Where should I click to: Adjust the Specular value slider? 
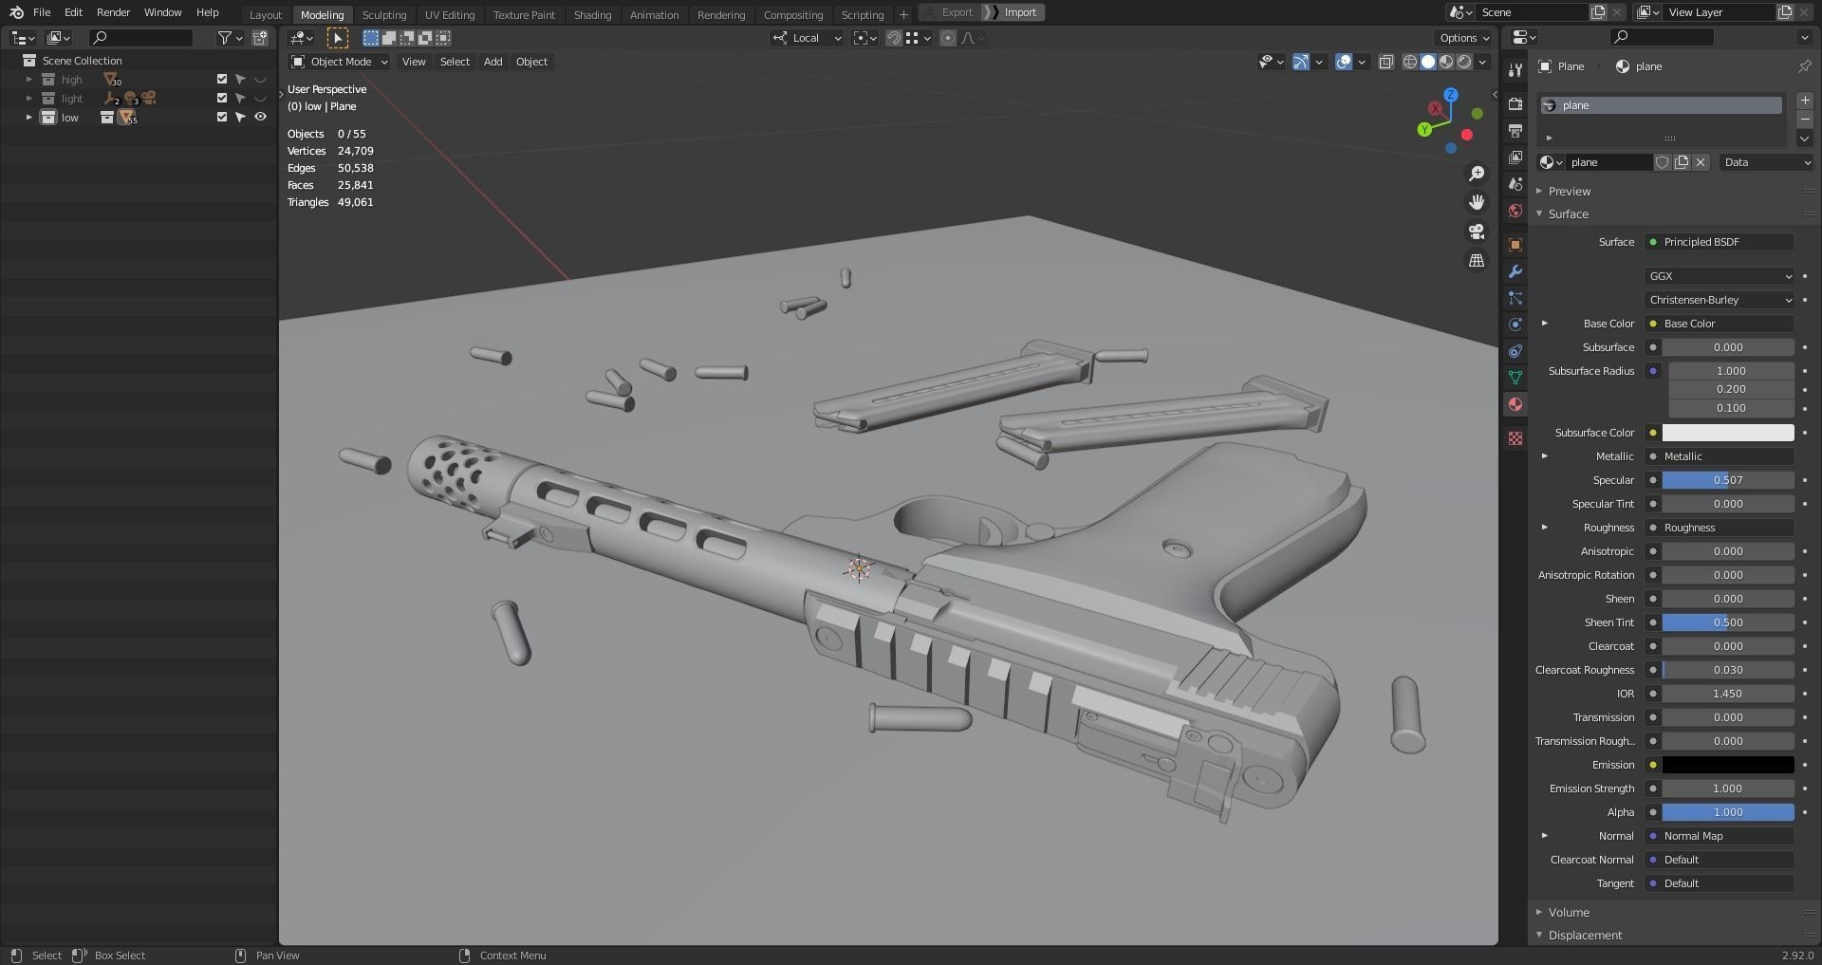click(1728, 480)
